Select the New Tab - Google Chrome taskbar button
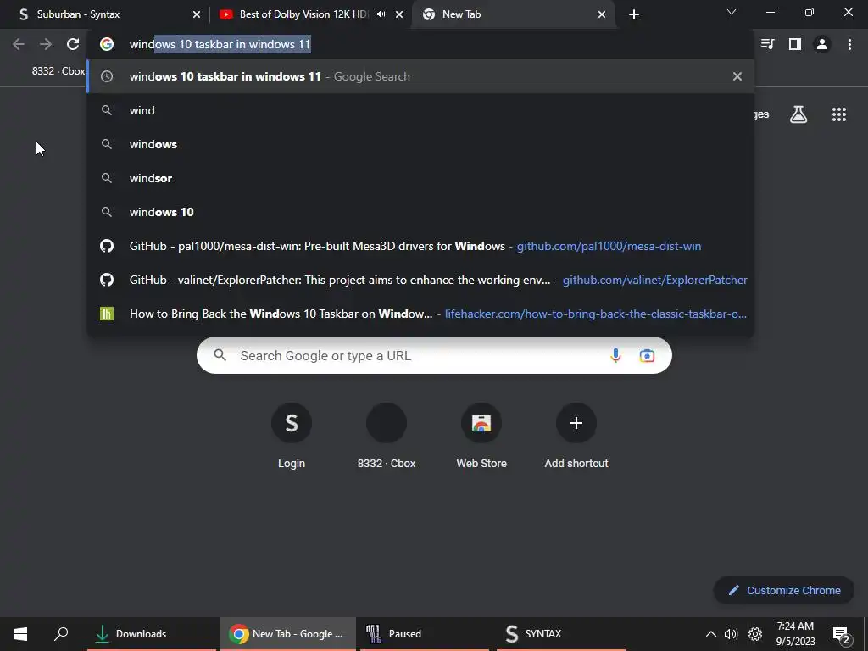The height and width of the screenshot is (651, 868). pyautogui.click(x=288, y=634)
